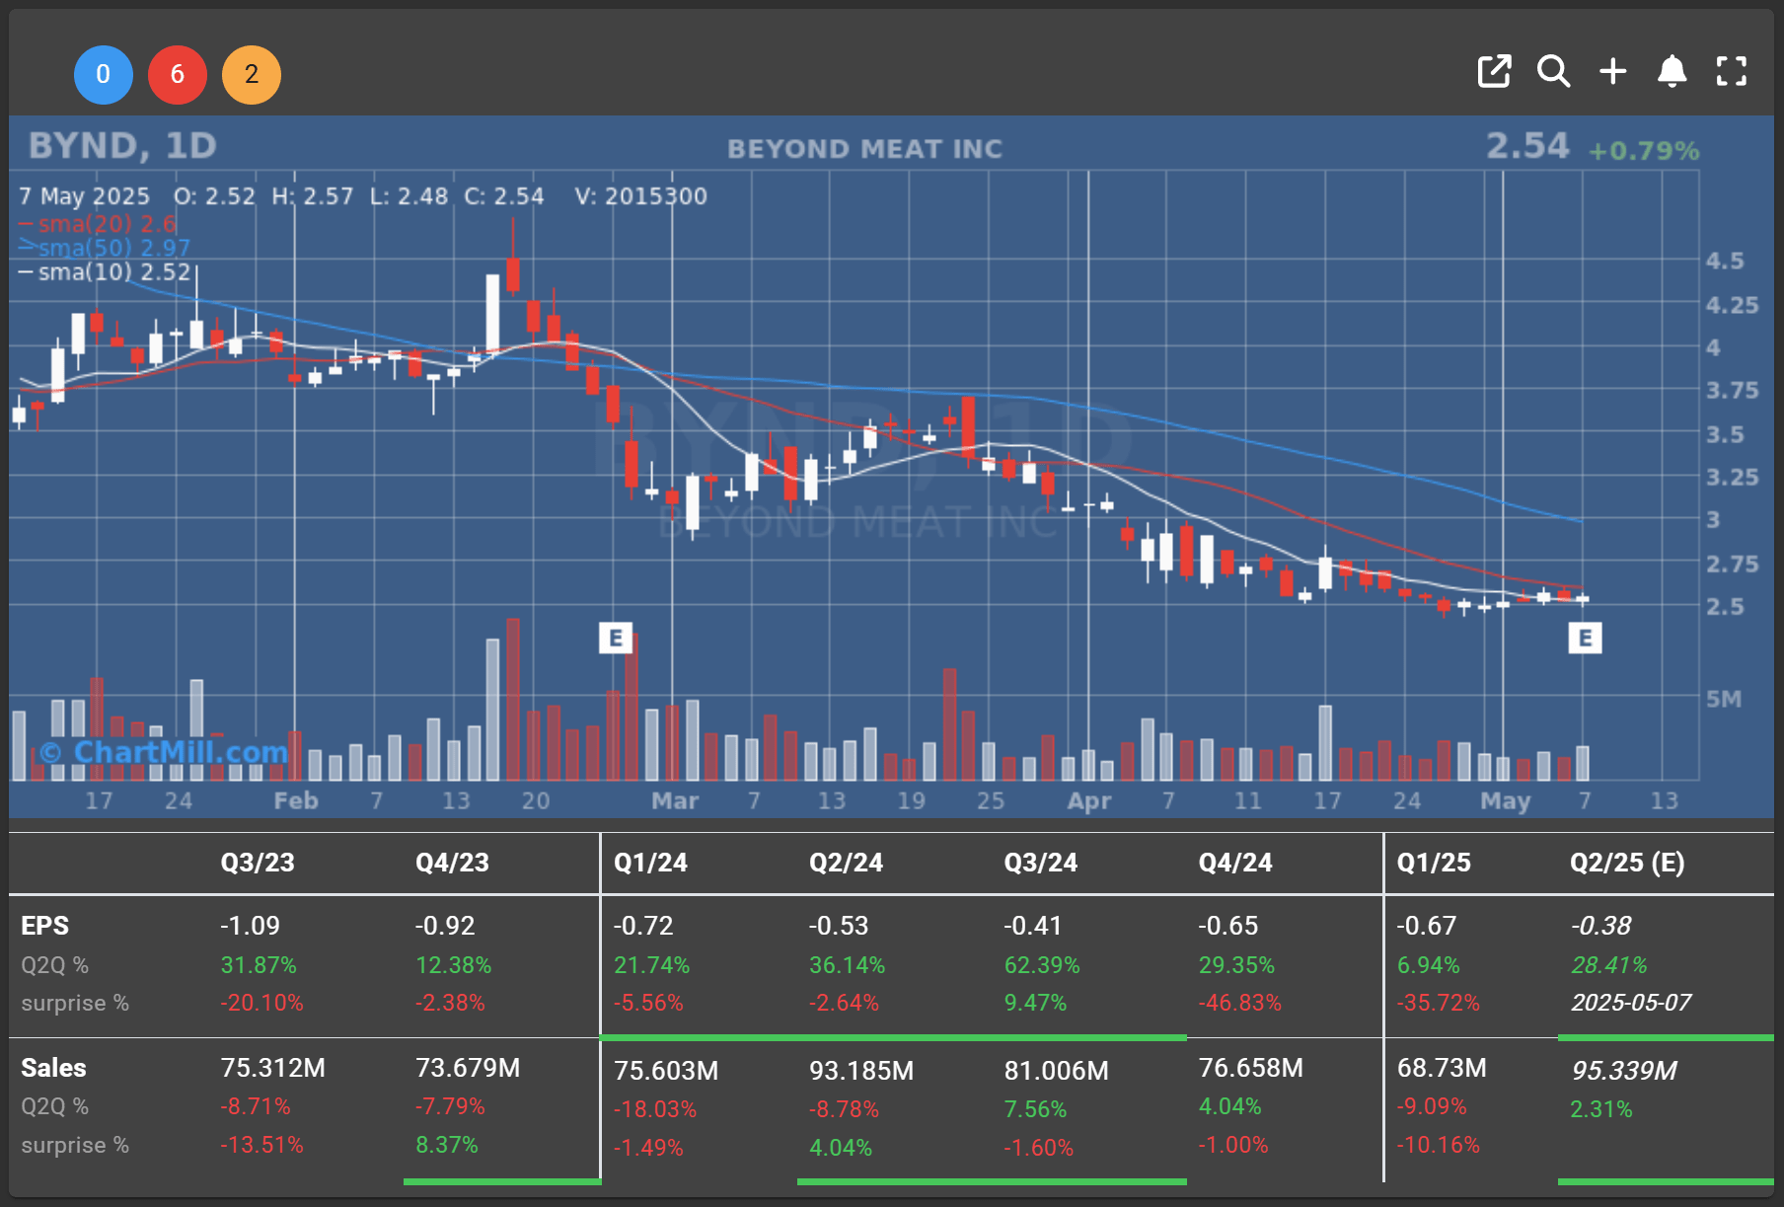
Task: Click the bell alert icon
Action: (1672, 71)
